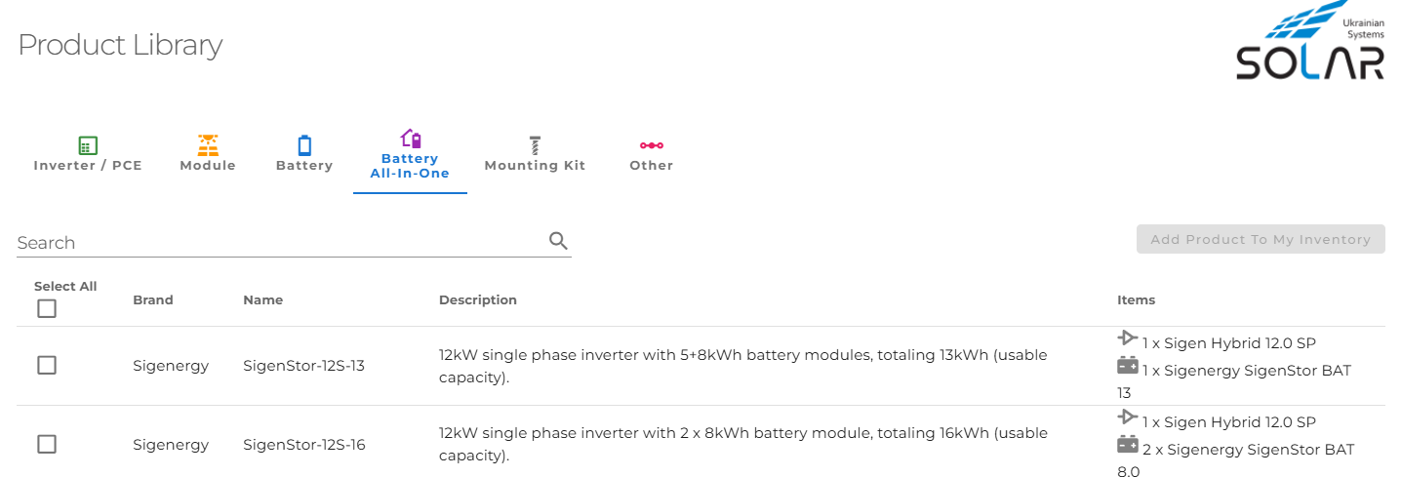Click the Brand column header
This screenshot has height=477, width=1402.
153,299
